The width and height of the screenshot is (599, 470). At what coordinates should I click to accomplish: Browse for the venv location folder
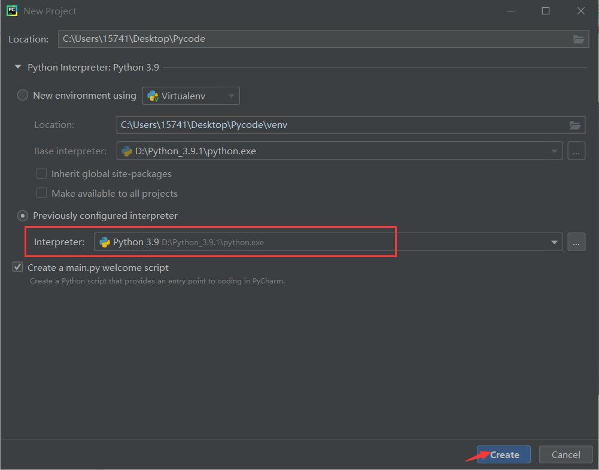tap(575, 125)
